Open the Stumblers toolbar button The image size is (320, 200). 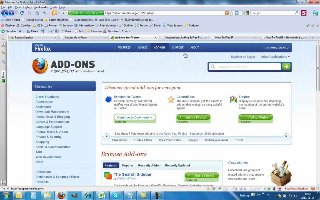coord(111,31)
